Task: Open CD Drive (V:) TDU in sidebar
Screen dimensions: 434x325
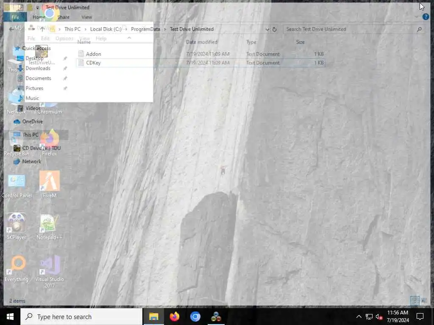Action: click(x=41, y=148)
